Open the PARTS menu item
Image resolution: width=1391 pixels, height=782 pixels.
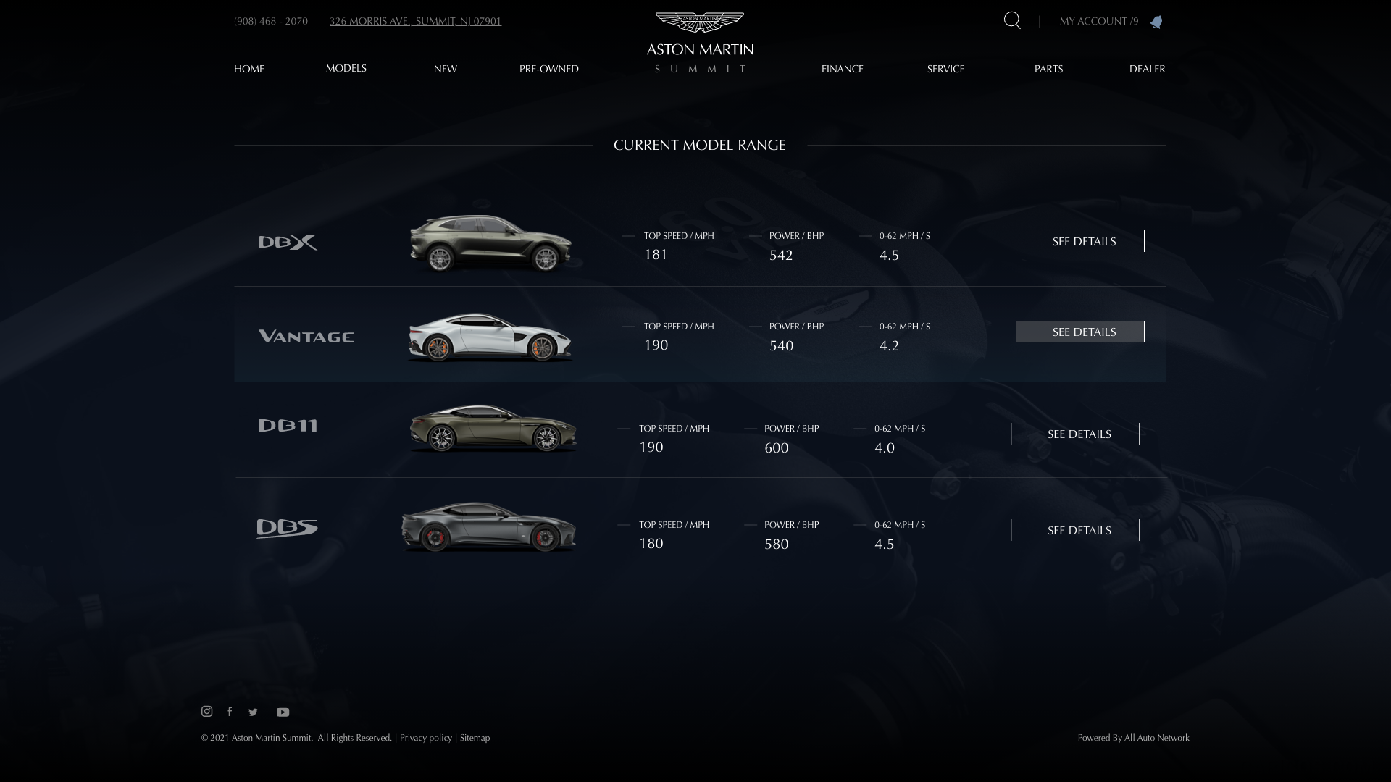point(1049,69)
